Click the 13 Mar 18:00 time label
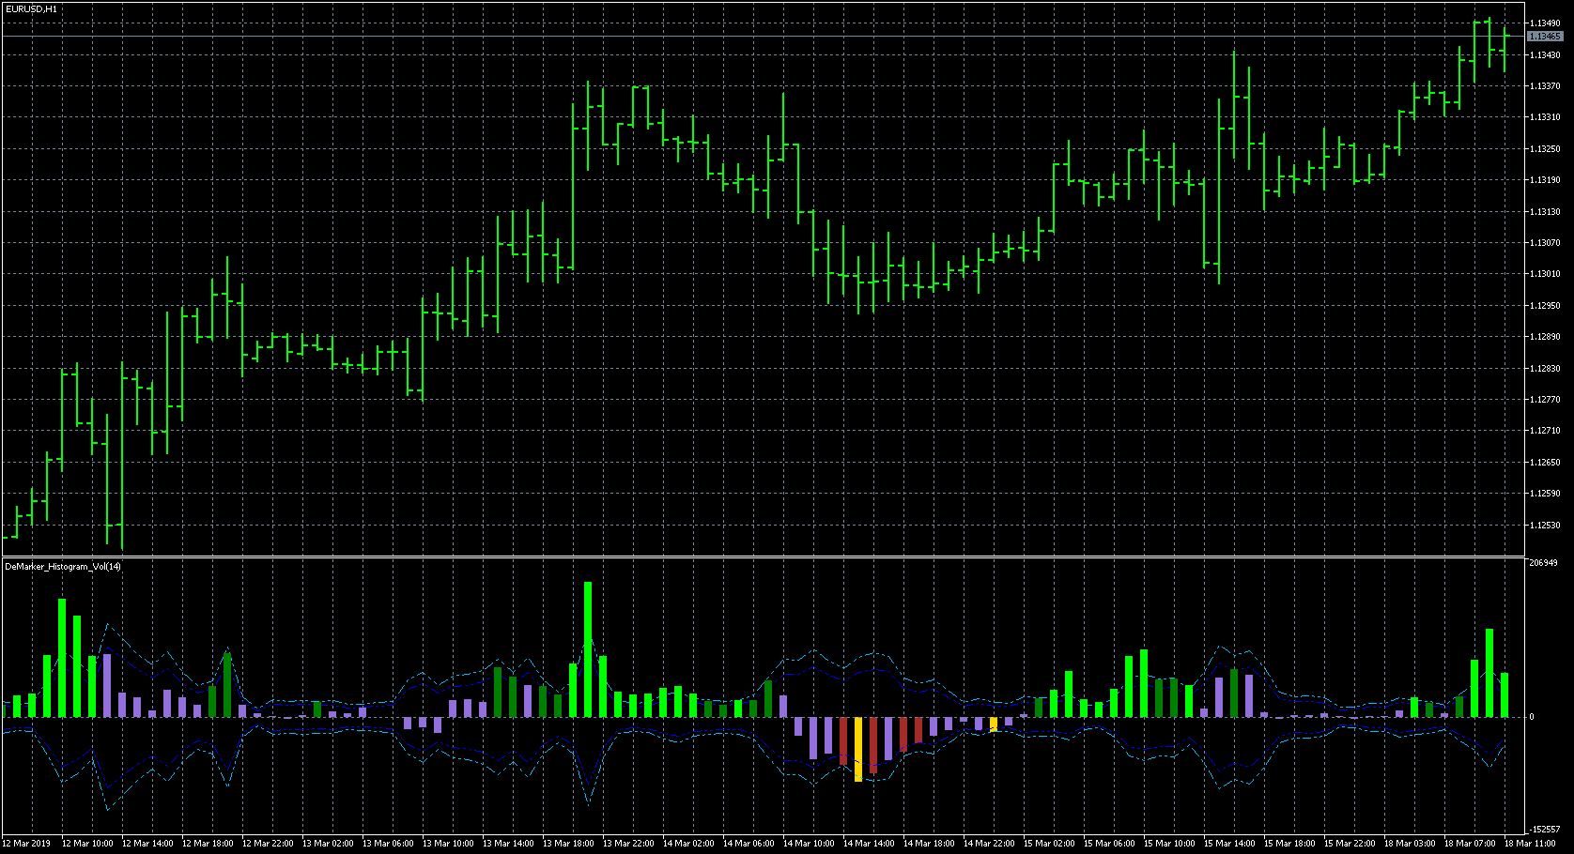1574x854 pixels. (568, 843)
